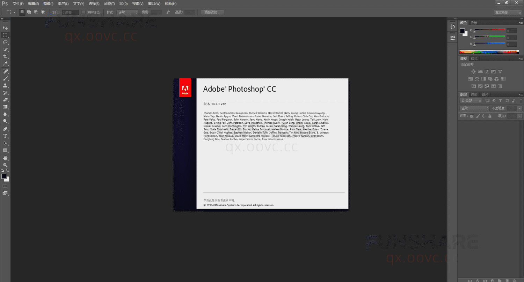Switch to the 通道 tab
This screenshot has width=524, height=282.
(474, 95)
